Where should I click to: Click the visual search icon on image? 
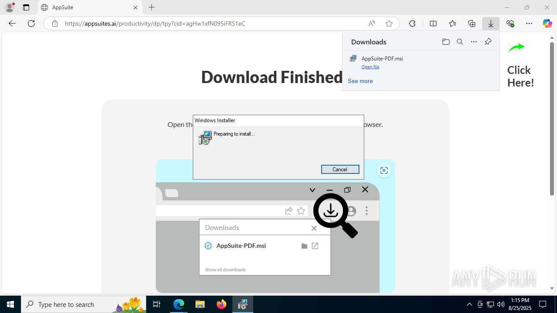(384, 170)
